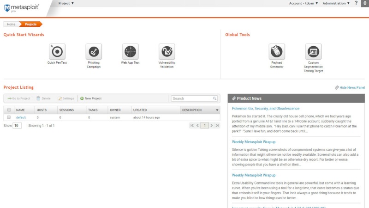The height and width of the screenshot is (208, 369).
Task: Click 'Showing 1 - 1 of 1' text
Action: 42,126
